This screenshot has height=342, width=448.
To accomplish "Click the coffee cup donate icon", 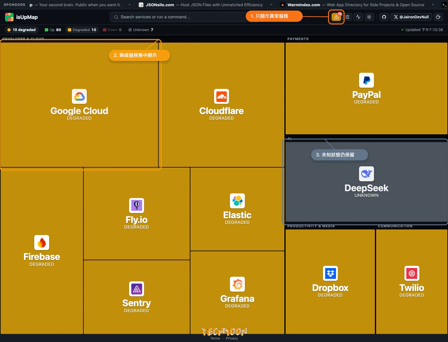I will (438, 17).
